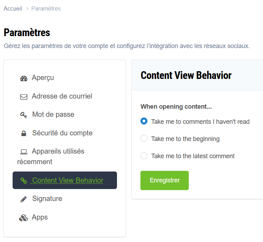Click the Paramètres breadcrumb item

46,8
